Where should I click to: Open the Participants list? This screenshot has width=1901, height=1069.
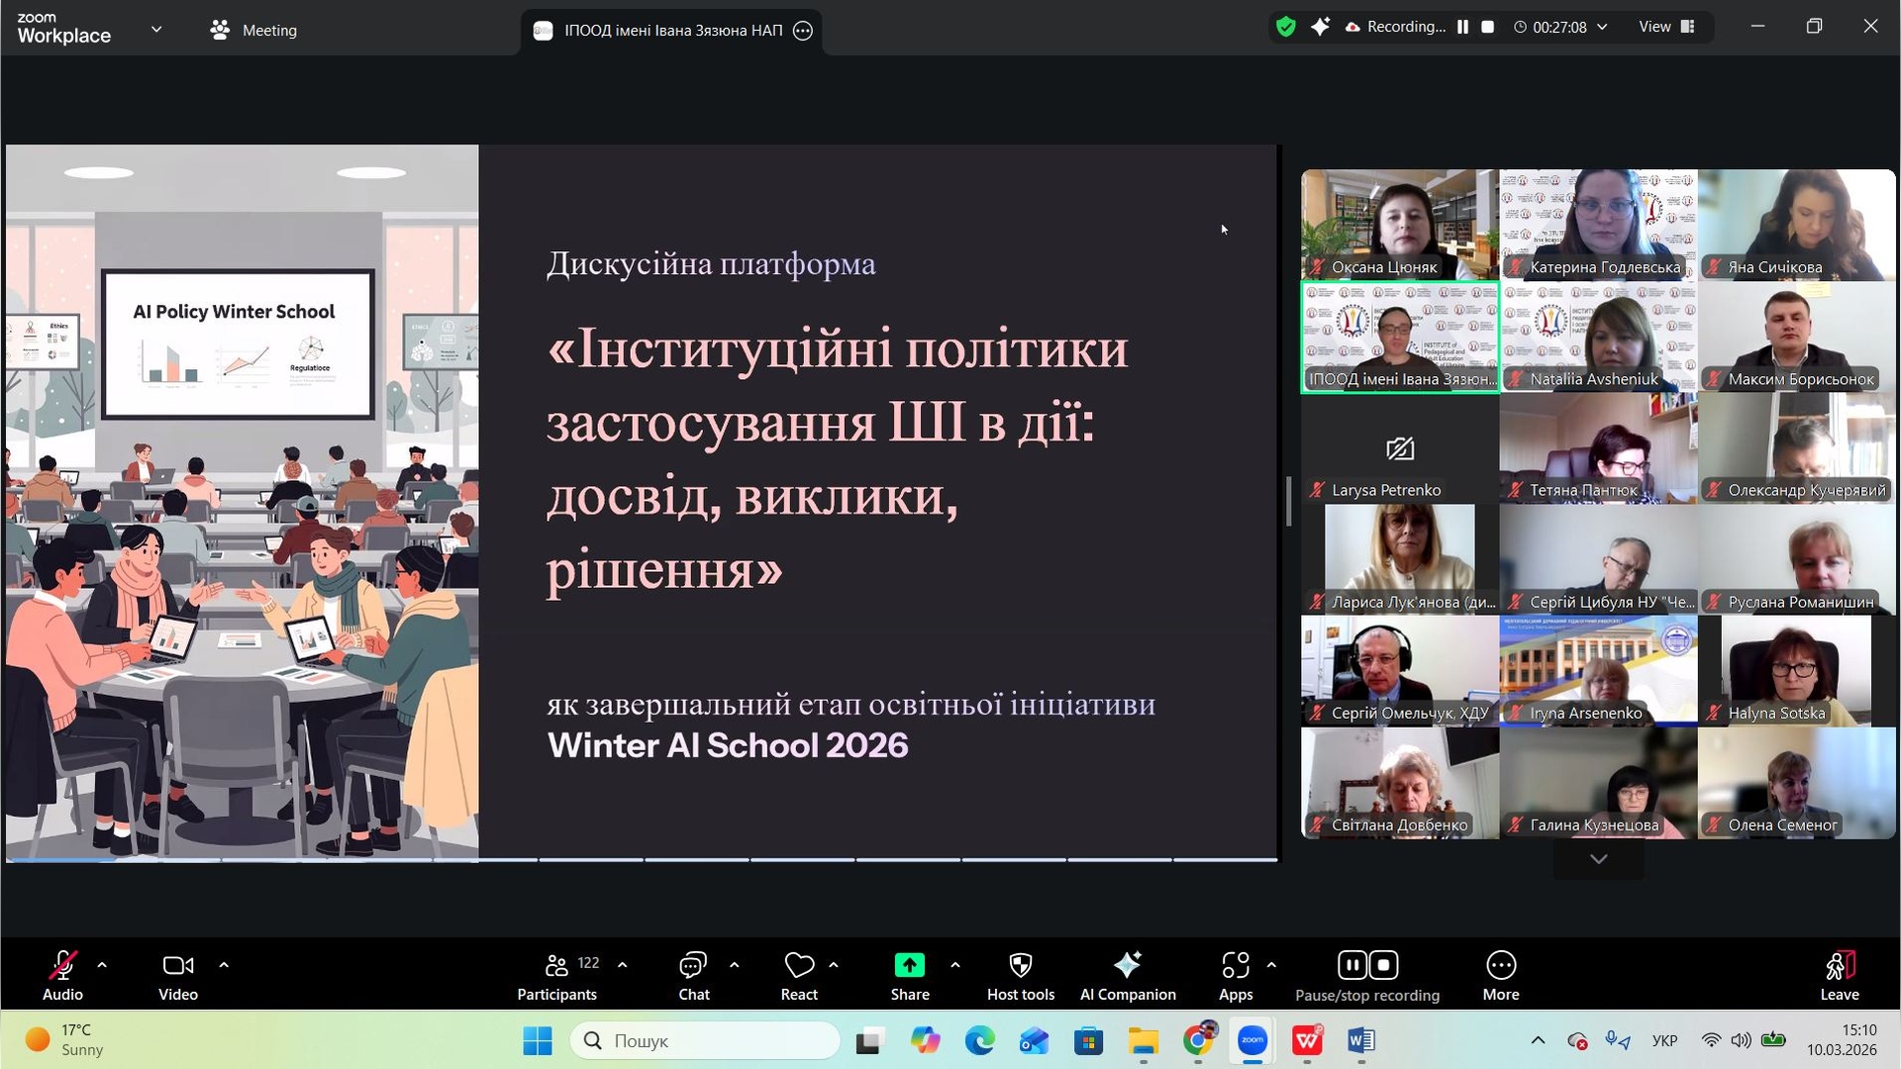tap(557, 975)
